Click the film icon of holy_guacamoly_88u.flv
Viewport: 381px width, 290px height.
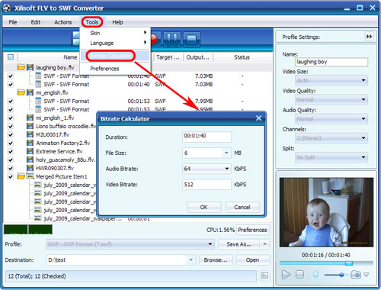pyautogui.click(x=30, y=159)
